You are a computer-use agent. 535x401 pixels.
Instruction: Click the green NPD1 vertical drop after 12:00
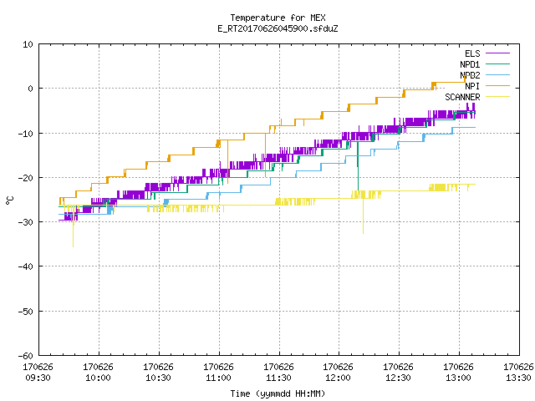pyautogui.click(x=358, y=166)
